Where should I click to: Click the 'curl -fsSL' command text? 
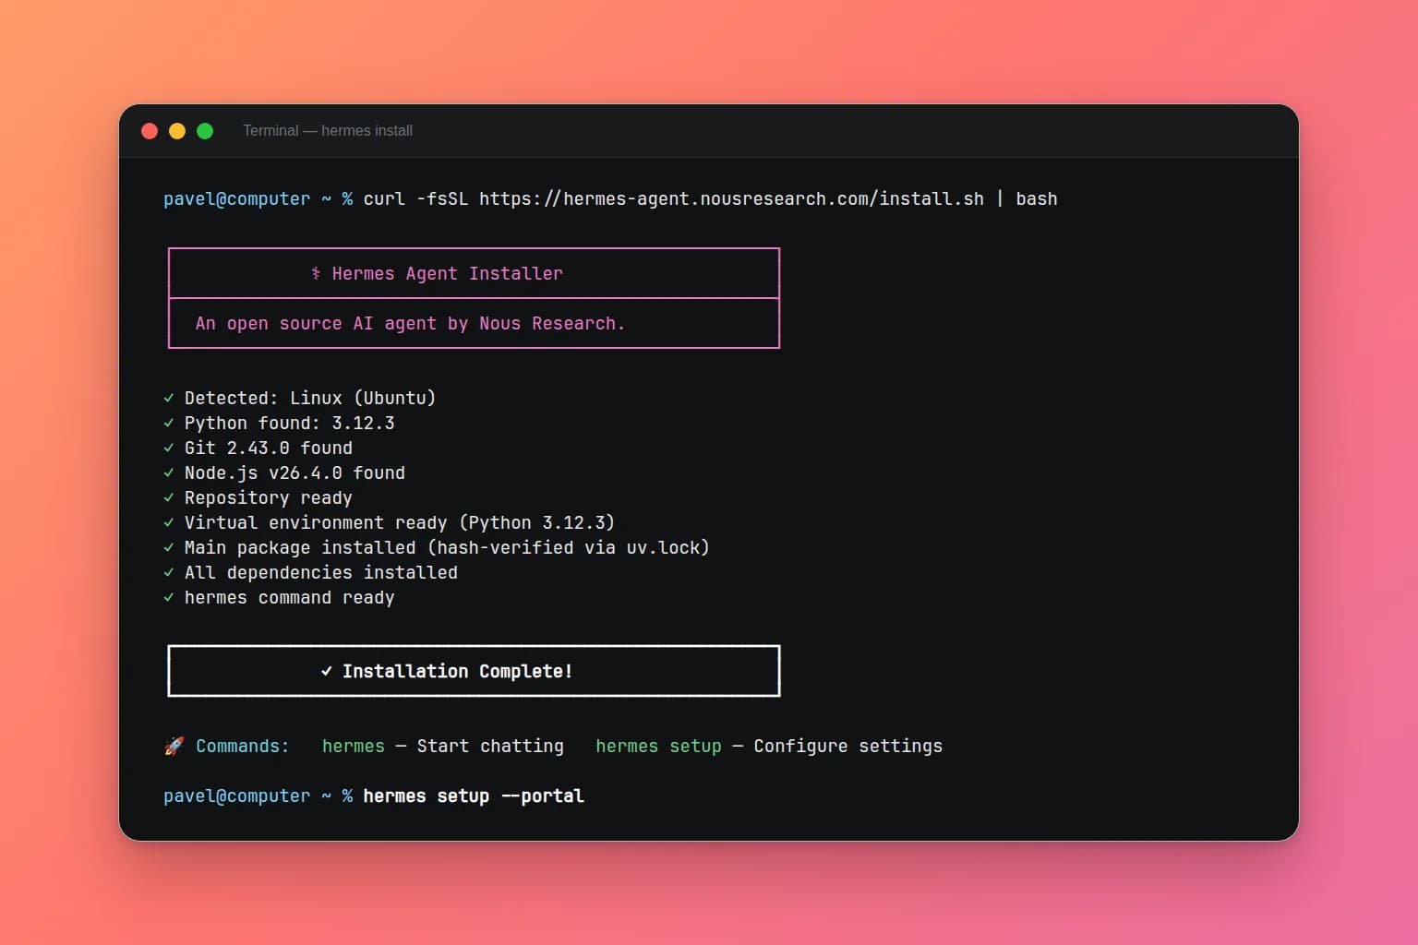pyautogui.click(x=415, y=199)
